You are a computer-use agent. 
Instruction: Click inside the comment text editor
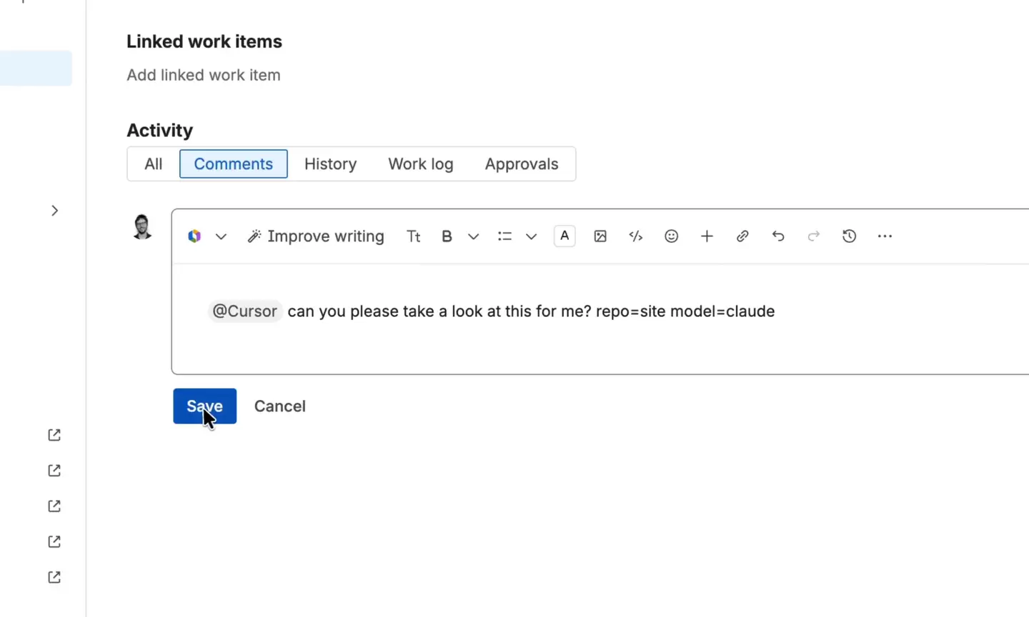click(600, 318)
